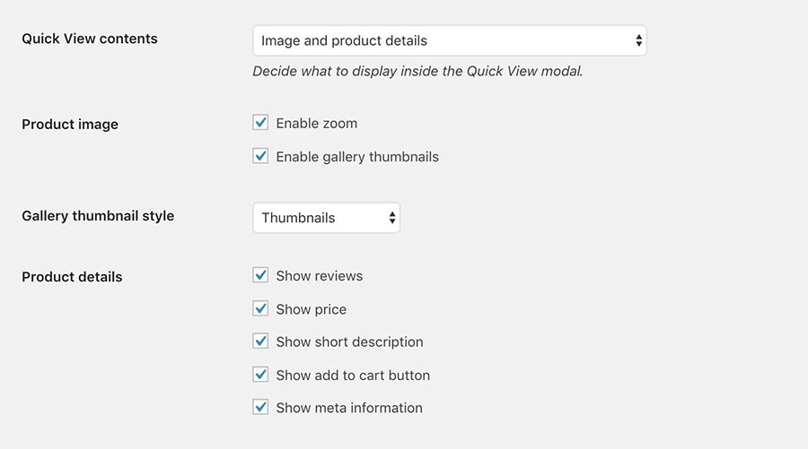
Task: Click the up-down arrows on the Thumbnails select
Action: pyautogui.click(x=392, y=218)
